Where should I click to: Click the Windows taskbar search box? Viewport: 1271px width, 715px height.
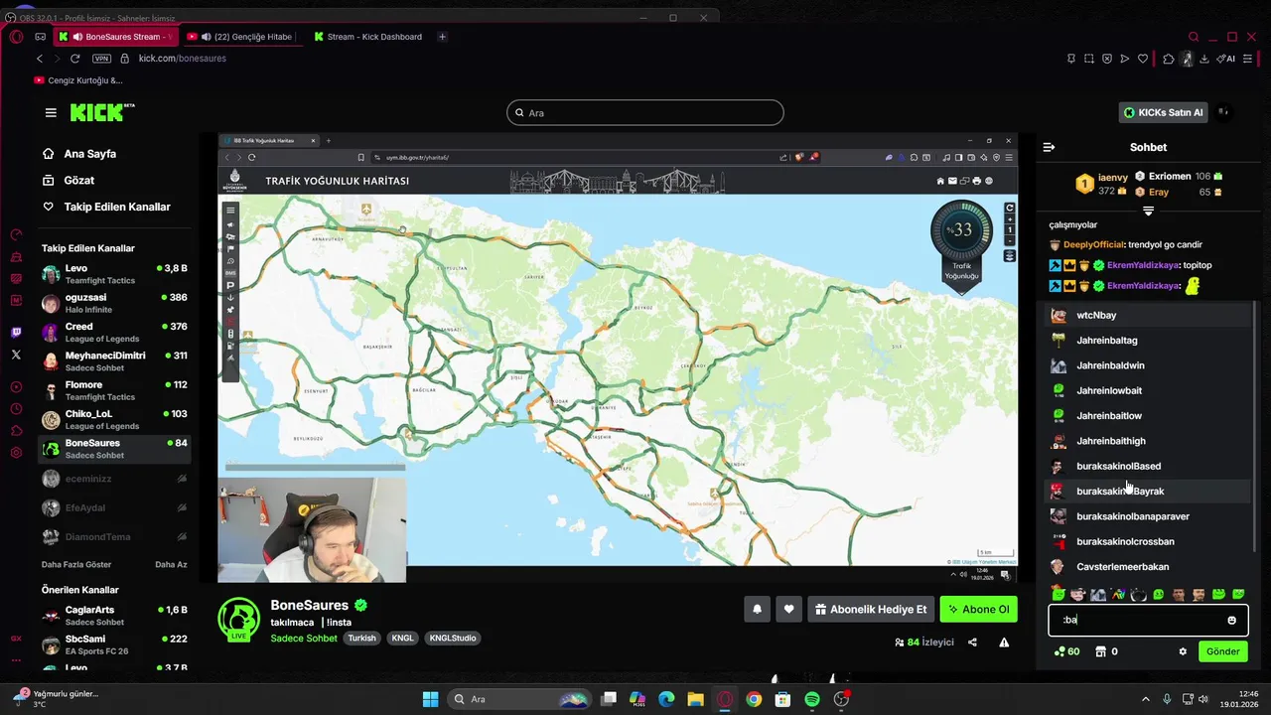pyautogui.click(x=518, y=699)
